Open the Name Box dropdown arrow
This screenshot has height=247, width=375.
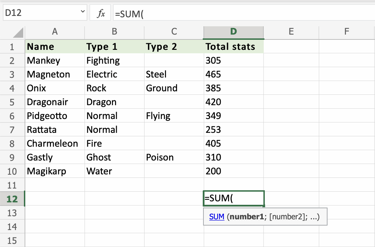pyautogui.click(x=82, y=12)
